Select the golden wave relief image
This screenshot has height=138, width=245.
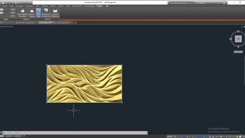pos(84,84)
